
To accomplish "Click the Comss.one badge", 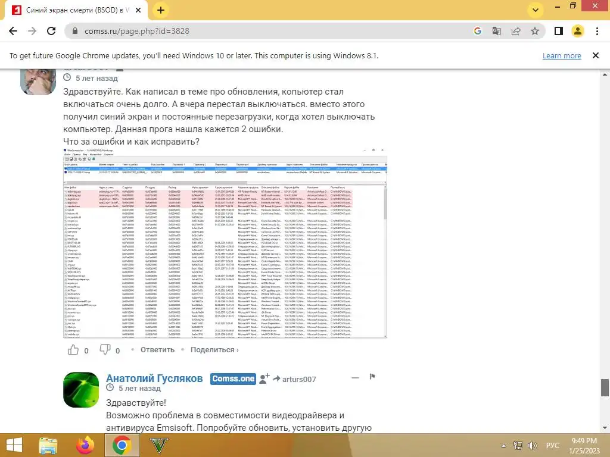I will tap(233, 379).
